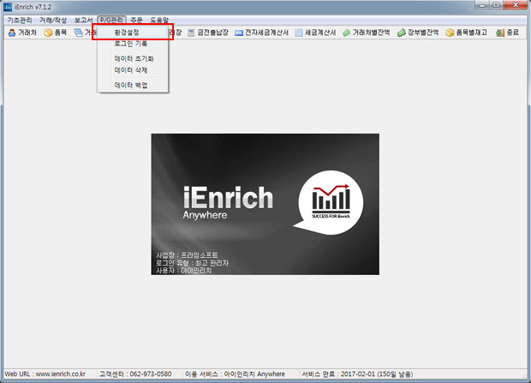Image resolution: width=531 pixels, height=383 pixels.
Task: Open the 도움말 menu
Action: click(x=159, y=20)
